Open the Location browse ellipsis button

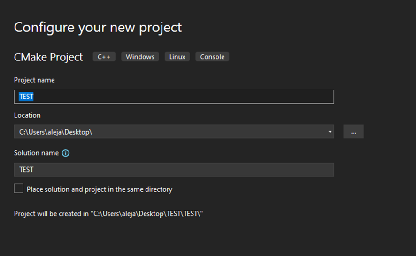point(354,132)
